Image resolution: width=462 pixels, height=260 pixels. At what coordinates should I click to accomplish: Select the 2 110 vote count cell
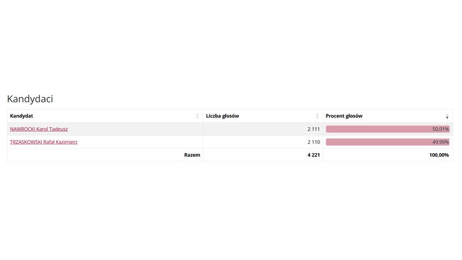coord(314,142)
